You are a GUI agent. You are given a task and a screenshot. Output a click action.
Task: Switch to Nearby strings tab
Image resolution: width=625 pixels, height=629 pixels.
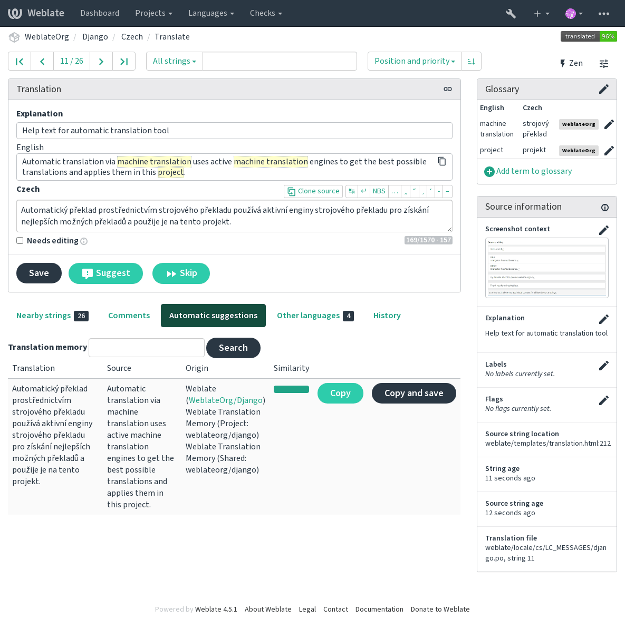coord(52,316)
